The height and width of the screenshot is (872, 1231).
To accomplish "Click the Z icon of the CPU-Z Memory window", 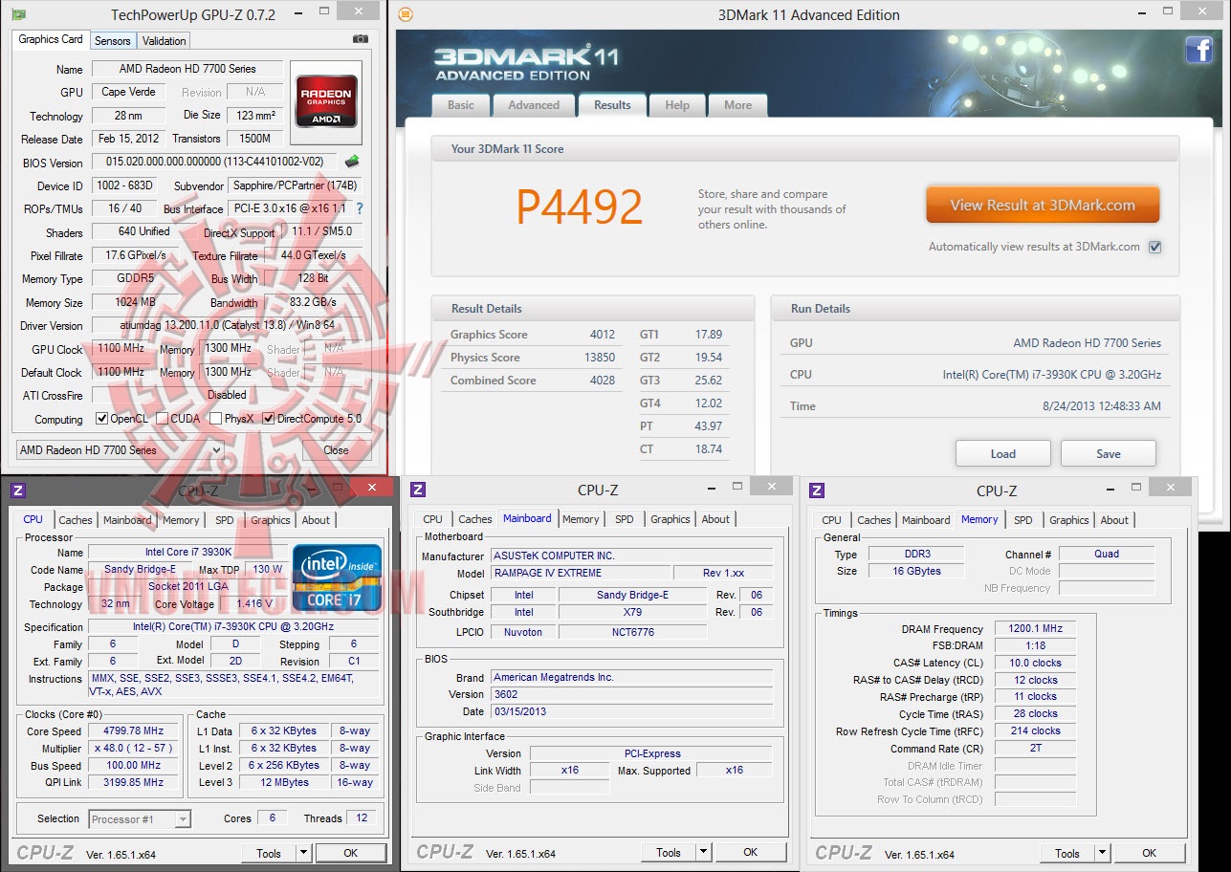I will (817, 490).
